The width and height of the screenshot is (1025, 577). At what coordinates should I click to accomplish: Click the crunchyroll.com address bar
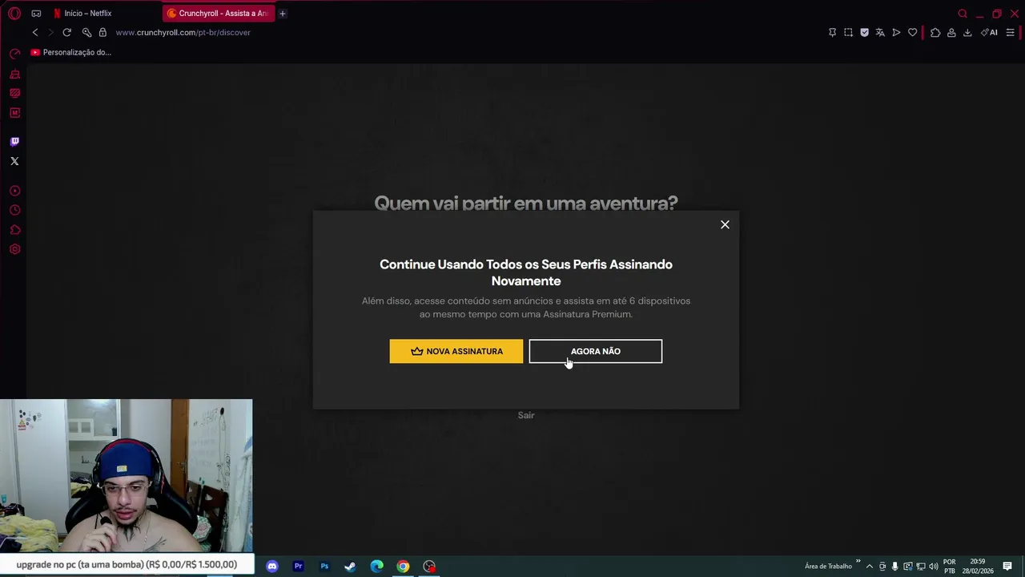[x=183, y=32]
